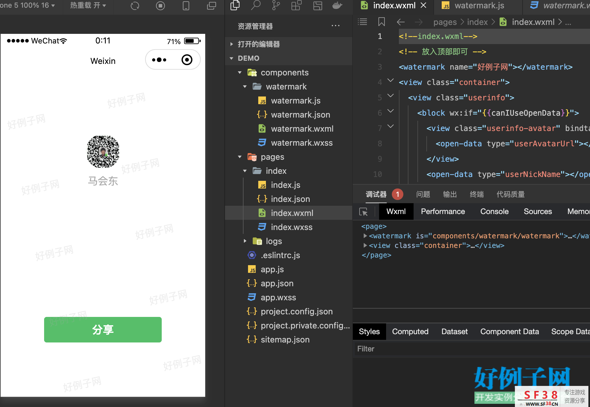The width and height of the screenshot is (590, 407).
Task: Click the Docker whale icon
Action: pyautogui.click(x=337, y=5)
